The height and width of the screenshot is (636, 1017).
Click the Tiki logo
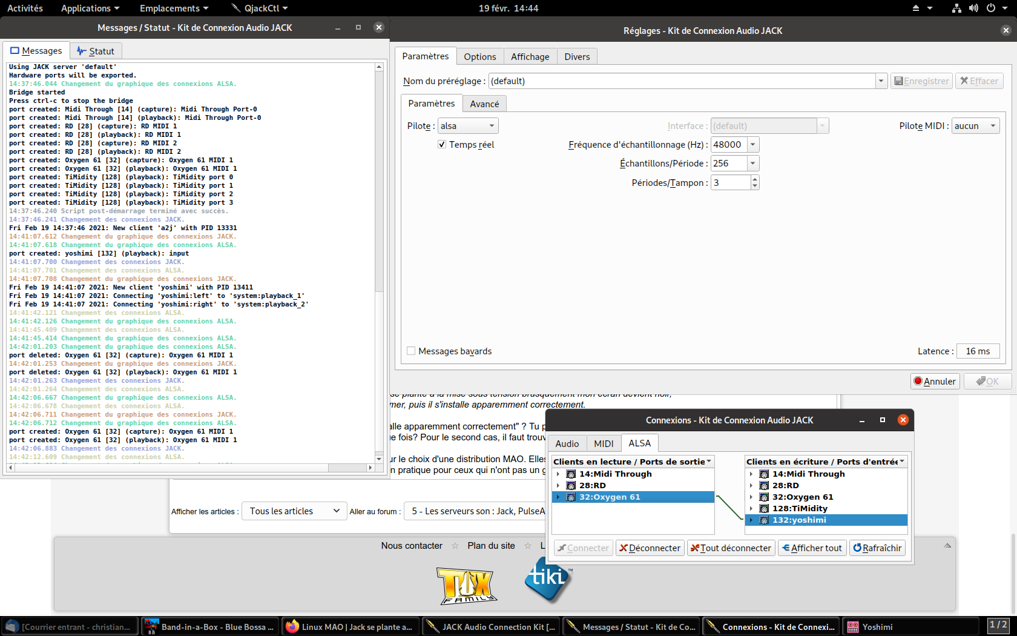tap(548, 579)
